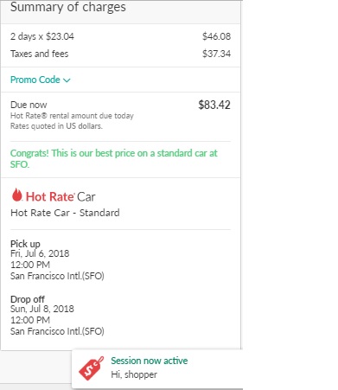Click the Taxes and fees label

40,54
